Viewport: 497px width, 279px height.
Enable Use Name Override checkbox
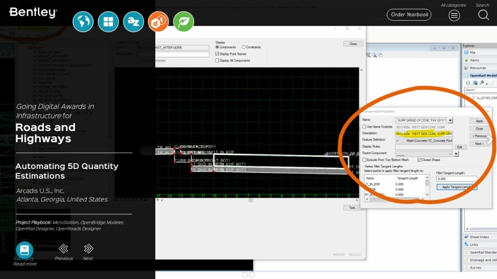(364, 127)
